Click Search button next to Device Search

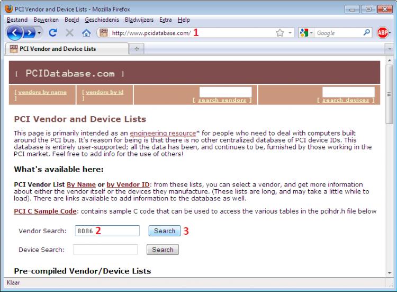163,250
